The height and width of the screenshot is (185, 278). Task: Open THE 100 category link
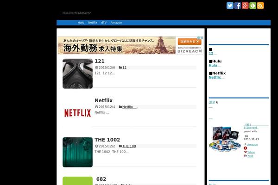point(129,146)
